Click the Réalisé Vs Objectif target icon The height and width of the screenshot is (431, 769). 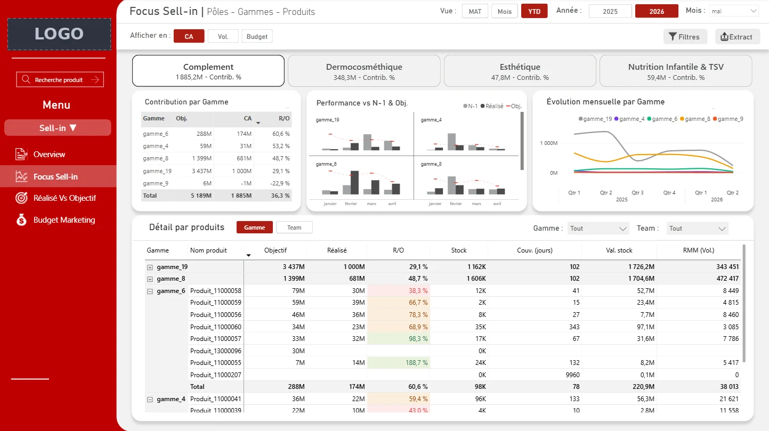coord(21,198)
